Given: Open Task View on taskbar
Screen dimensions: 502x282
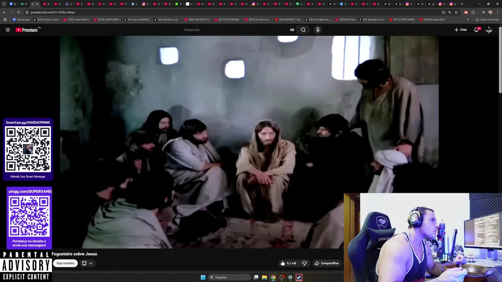Looking at the screenshot, I should pos(256,277).
